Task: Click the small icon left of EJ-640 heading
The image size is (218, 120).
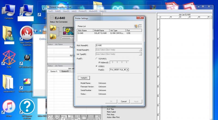Action: coord(52,17)
